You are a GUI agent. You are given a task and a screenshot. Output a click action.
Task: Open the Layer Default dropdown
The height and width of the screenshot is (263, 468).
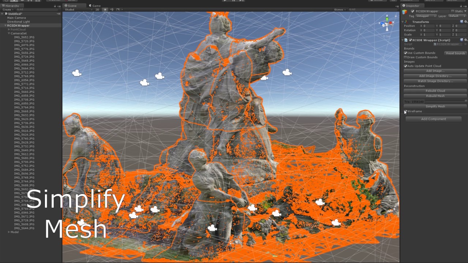coord(457,16)
